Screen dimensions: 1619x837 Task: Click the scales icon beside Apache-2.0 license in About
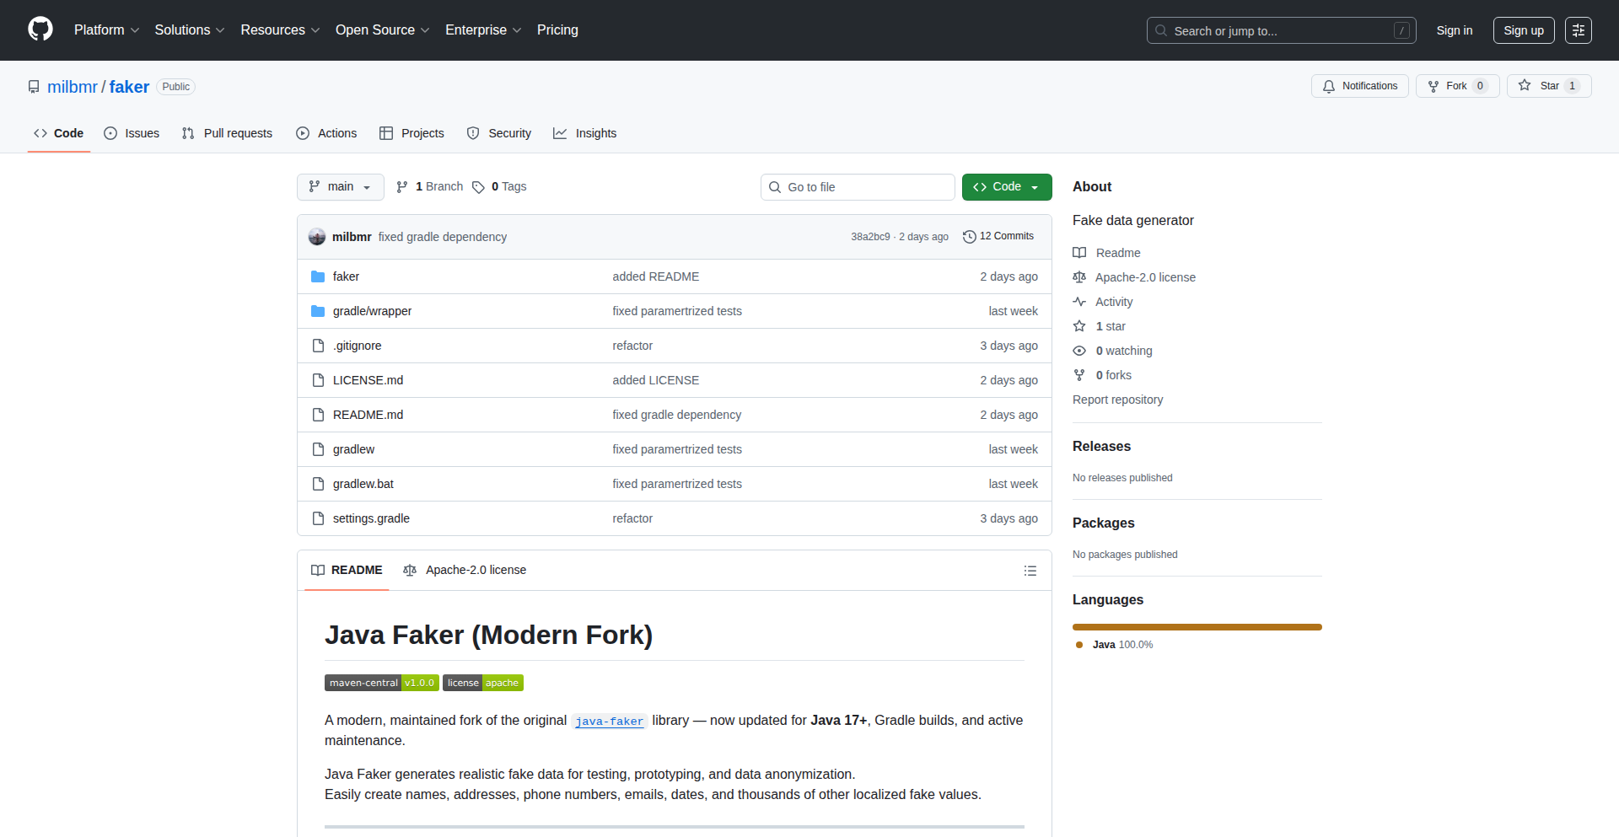pos(1079,277)
